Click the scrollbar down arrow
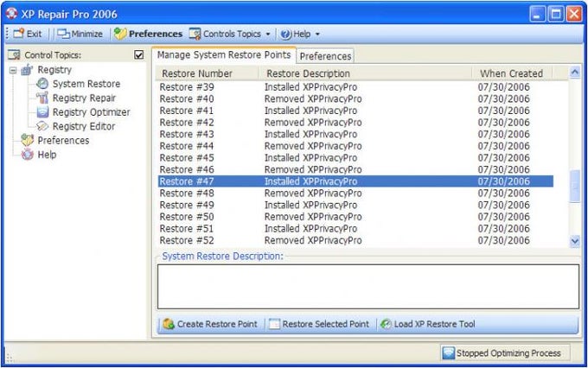 coord(574,241)
